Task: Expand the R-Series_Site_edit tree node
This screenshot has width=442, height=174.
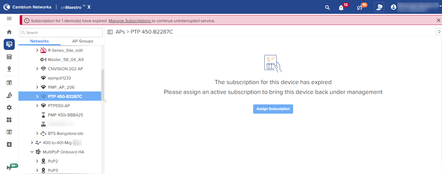Action: (37, 50)
